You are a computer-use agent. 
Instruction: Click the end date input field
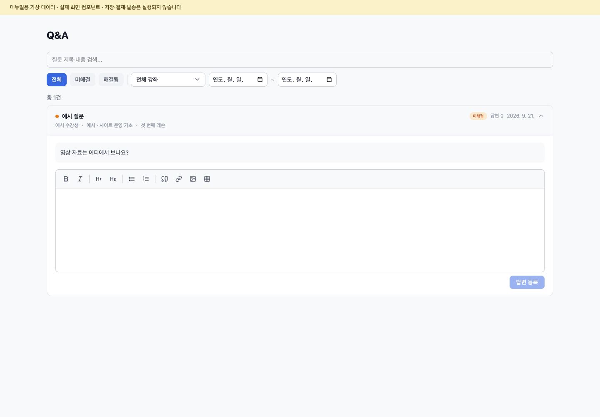(307, 80)
